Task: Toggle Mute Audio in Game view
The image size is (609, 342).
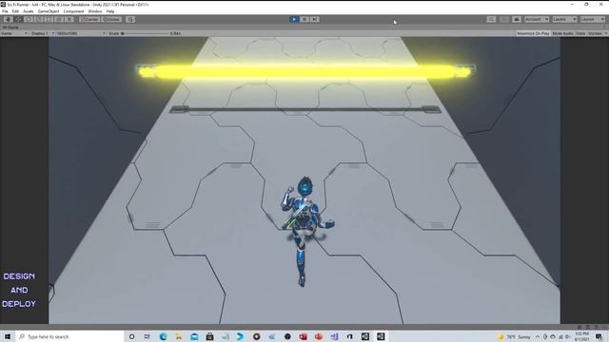Action: 562,33
